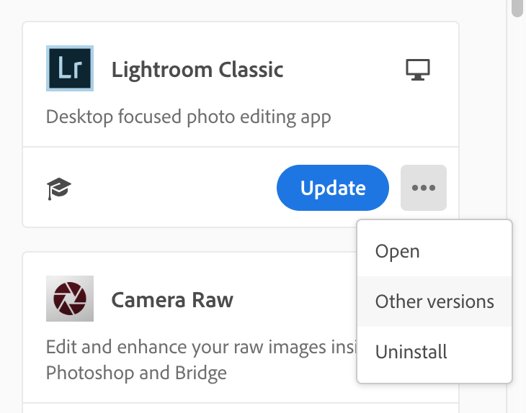Click the three-dot more actions icon
This screenshot has width=526, height=413.
pyautogui.click(x=424, y=188)
